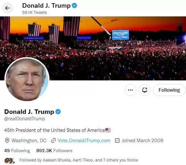Click the mutual followers avatar stack
Screen dimensions: 186x165
(10, 160)
